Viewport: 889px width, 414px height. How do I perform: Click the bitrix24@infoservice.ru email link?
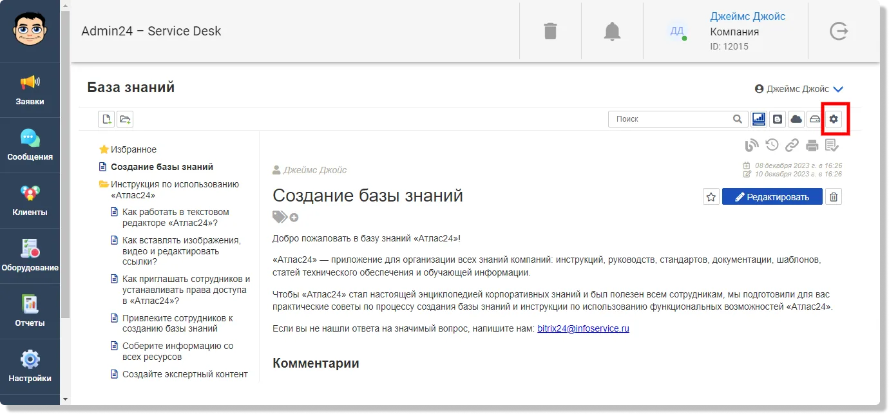583,328
